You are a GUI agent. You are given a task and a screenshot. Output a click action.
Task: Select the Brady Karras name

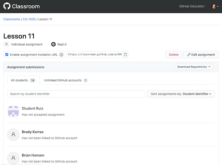33,132
